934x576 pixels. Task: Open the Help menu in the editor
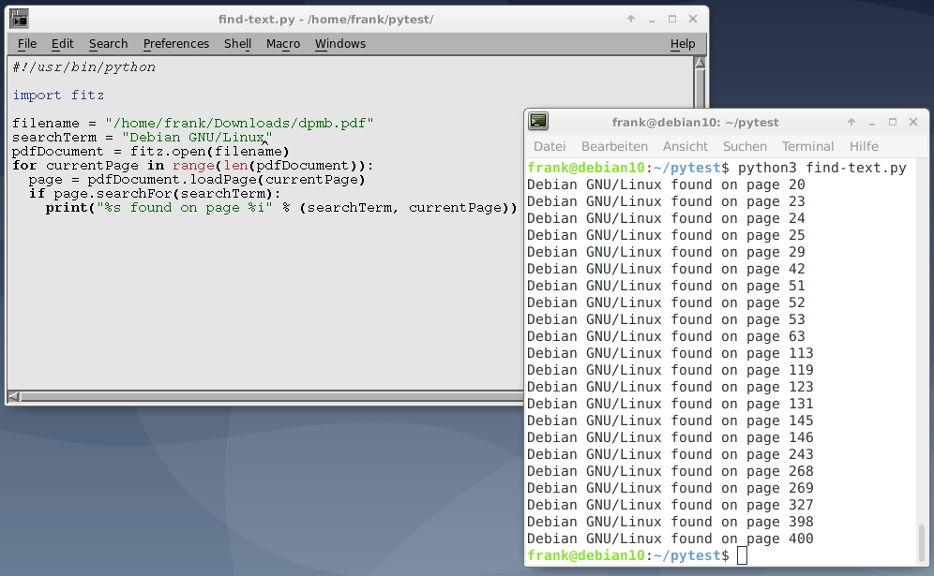[x=683, y=43]
